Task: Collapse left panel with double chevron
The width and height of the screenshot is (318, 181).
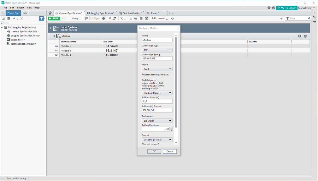Action: click(3, 13)
